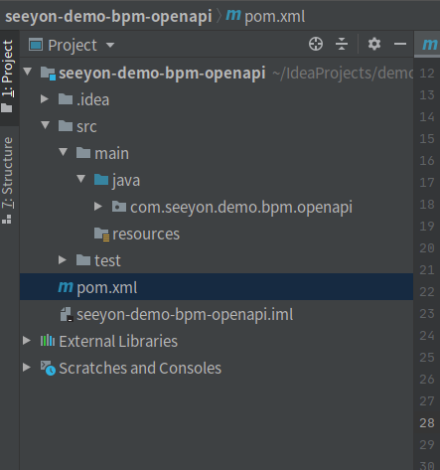Click line number 12 in the gutter
This screenshot has height=470, width=440.
coord(427,74)
